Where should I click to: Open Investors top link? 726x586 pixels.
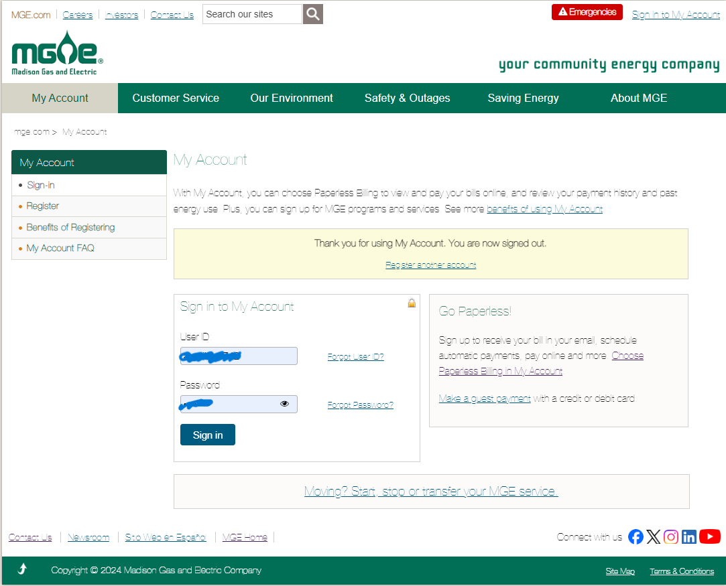click(122, 15)
